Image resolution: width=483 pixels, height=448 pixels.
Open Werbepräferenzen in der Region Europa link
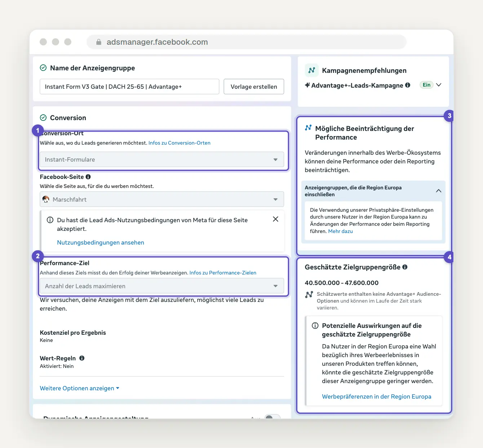coord(377,396)
